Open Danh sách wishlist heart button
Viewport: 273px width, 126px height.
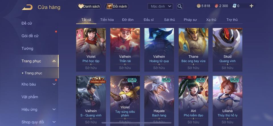[x=89, y=7]
